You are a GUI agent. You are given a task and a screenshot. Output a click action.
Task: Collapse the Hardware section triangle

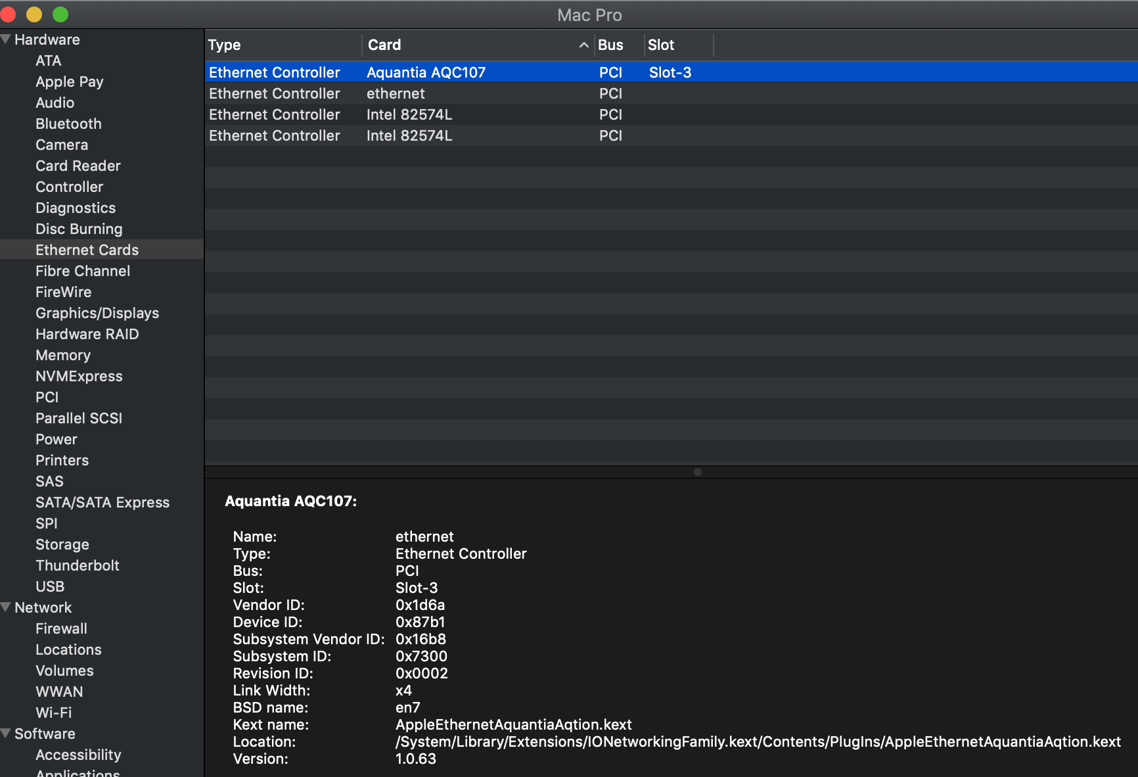[x=6, y=39]
